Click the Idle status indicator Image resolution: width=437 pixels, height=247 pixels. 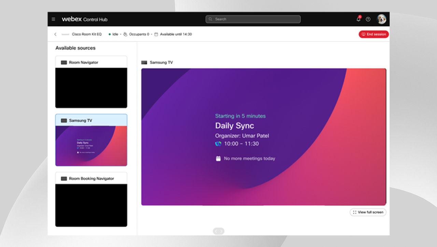coord(113,34)
